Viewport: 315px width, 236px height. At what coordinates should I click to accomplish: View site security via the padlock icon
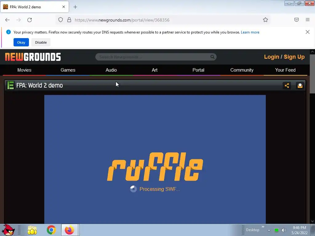[x=69, y=20]
